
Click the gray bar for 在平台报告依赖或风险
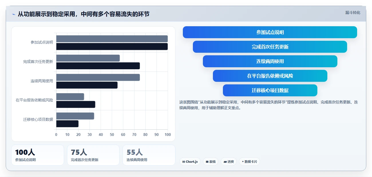(x=70, y=97)
